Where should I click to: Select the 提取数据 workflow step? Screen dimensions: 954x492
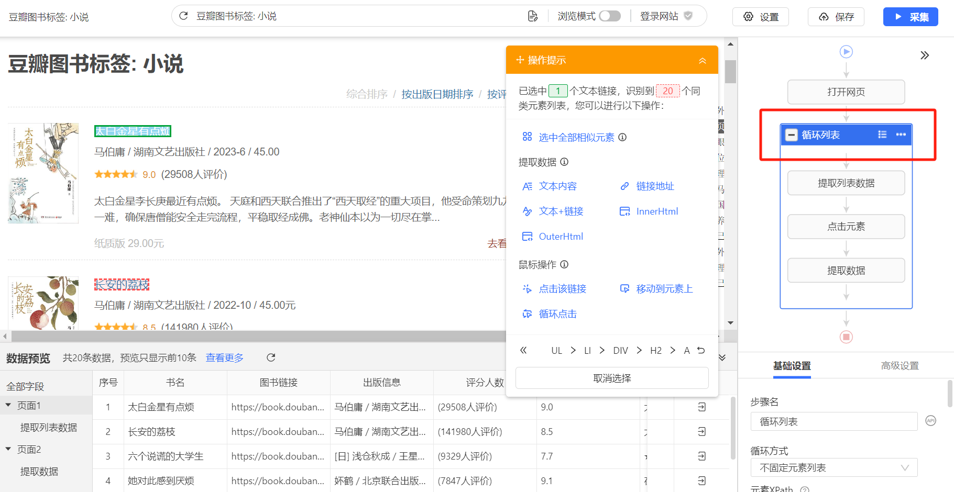[846, 271]
